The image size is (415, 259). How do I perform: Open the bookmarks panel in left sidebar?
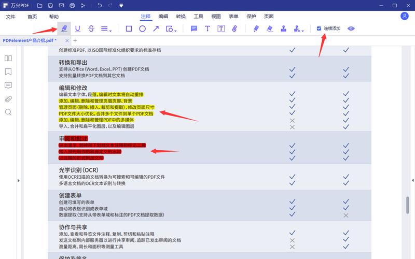click(8, 71)
